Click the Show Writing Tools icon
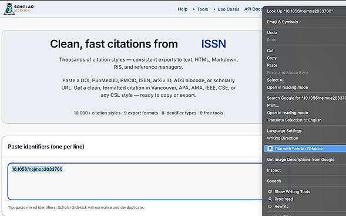 [270, 191]
